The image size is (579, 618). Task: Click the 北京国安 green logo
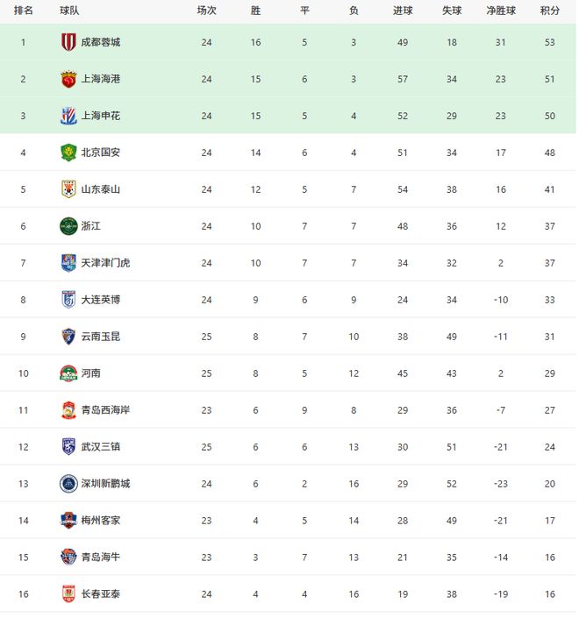68,153
